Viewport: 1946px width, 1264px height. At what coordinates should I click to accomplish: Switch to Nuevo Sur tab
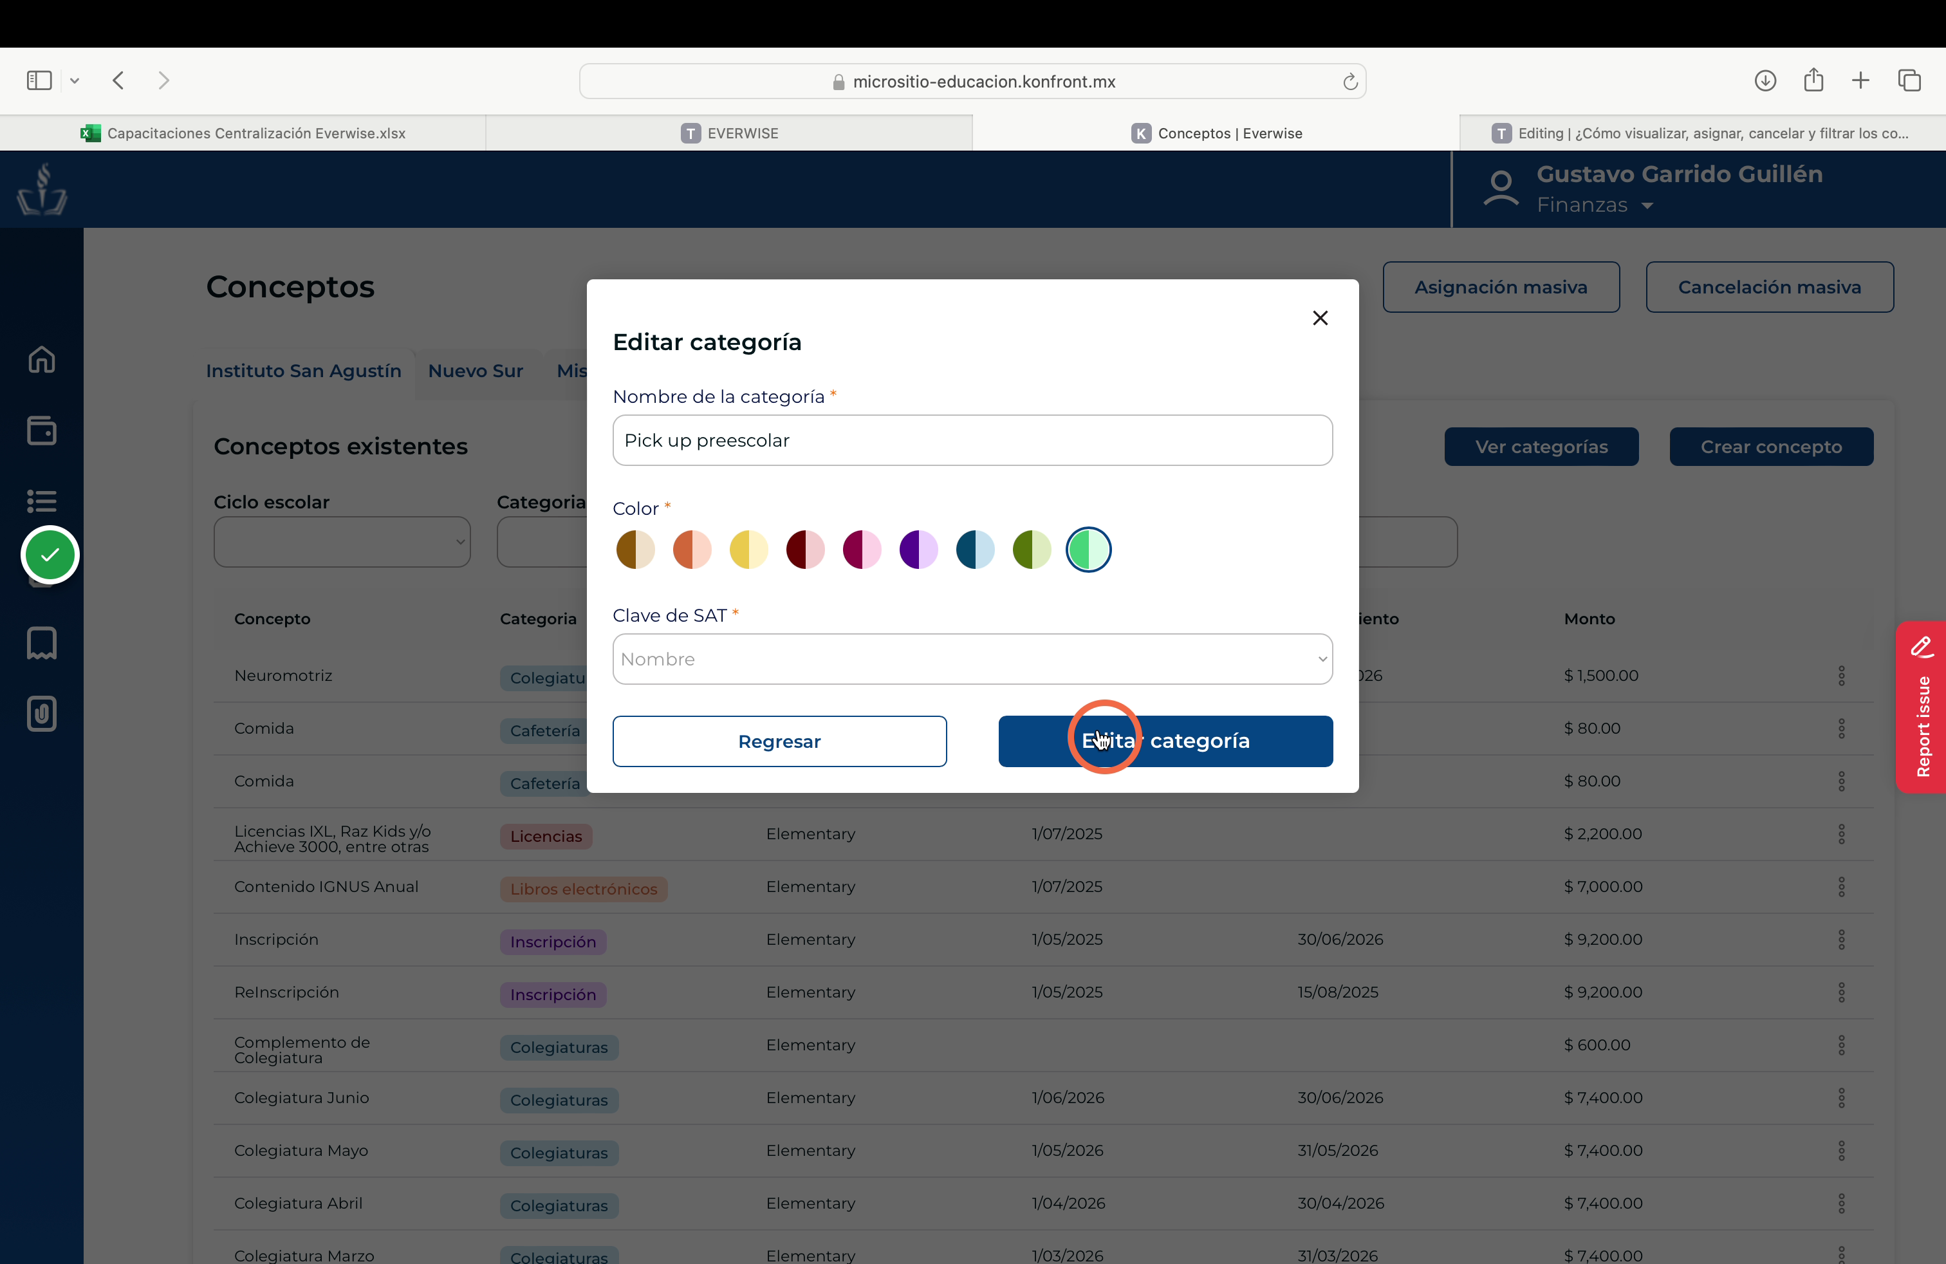pyautogui.click(x=475, y=370)
